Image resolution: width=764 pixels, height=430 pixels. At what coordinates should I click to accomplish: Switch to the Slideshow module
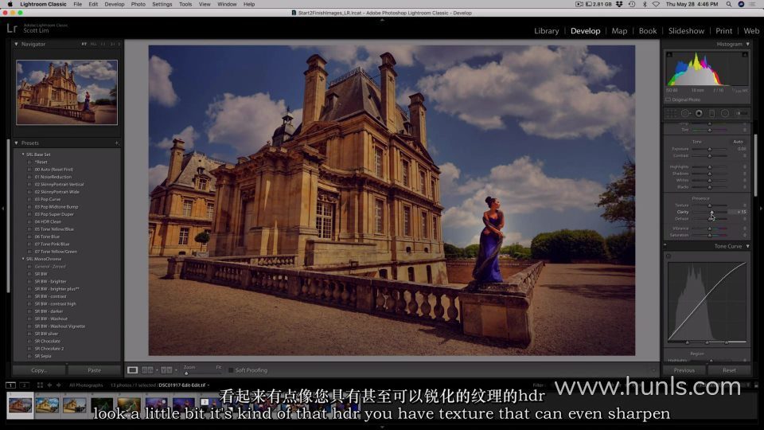click(686, 31)
